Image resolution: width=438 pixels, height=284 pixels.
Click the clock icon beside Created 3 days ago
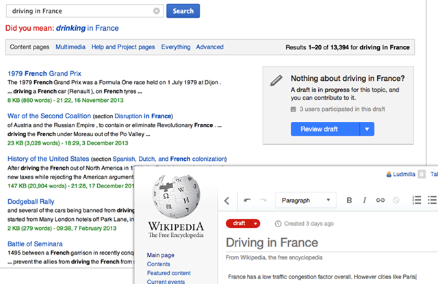tap(278, 224)
